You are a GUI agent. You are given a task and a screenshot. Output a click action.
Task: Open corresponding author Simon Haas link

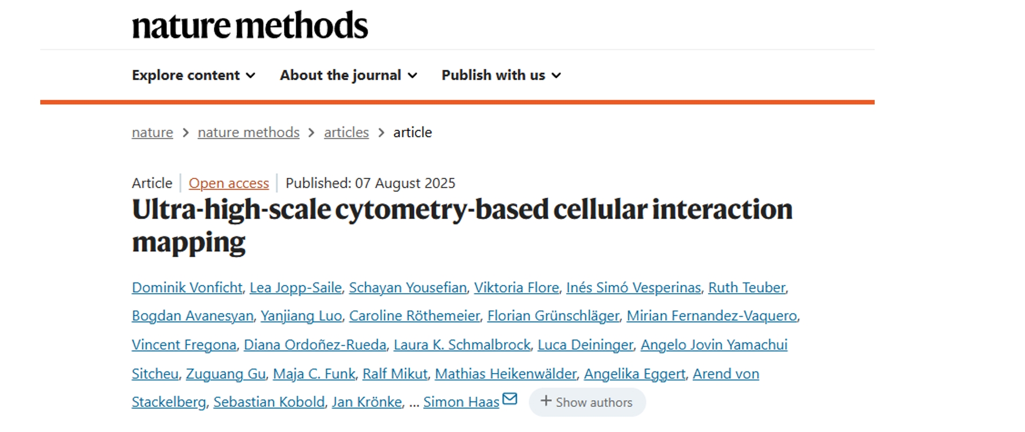(x=461, y=402)
